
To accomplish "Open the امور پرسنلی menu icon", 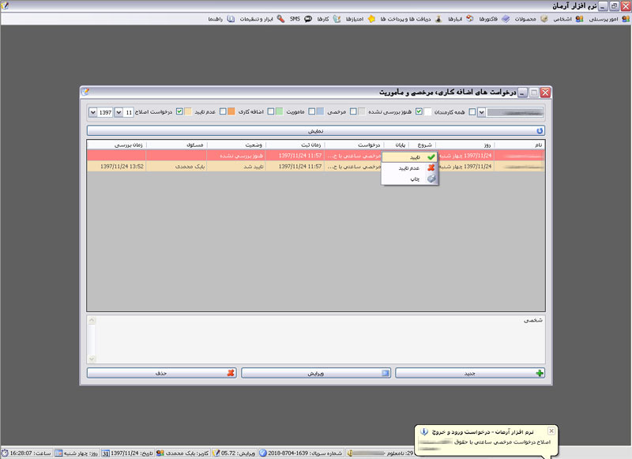I will pyautogui.click(x=626, y=19).
